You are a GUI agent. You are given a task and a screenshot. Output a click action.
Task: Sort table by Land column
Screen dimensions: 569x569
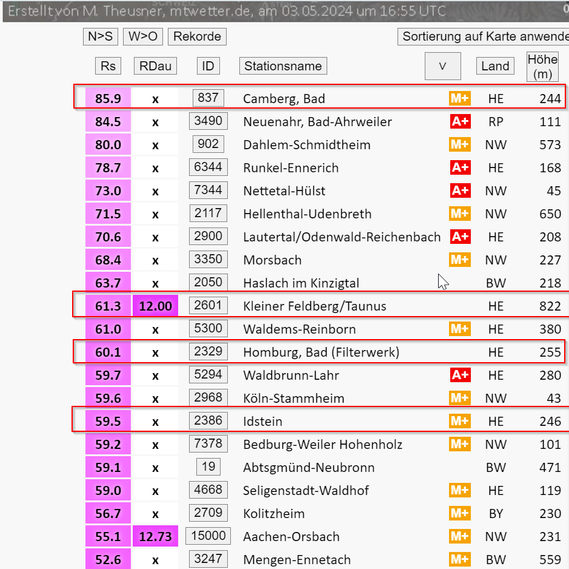495,66
